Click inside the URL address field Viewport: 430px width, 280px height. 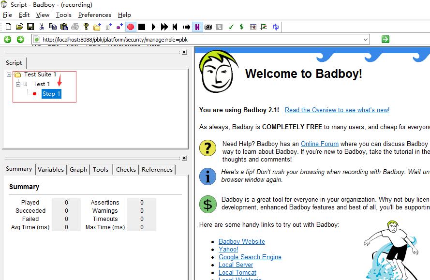[x=193, y=40]
